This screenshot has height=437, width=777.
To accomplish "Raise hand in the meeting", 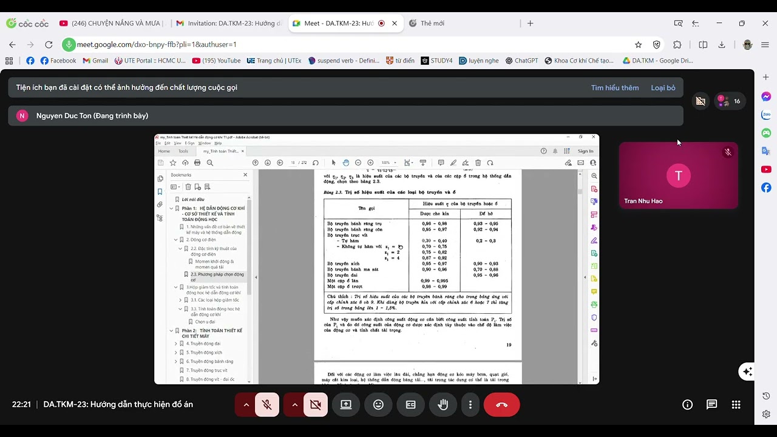I will [x=443, y=405].
